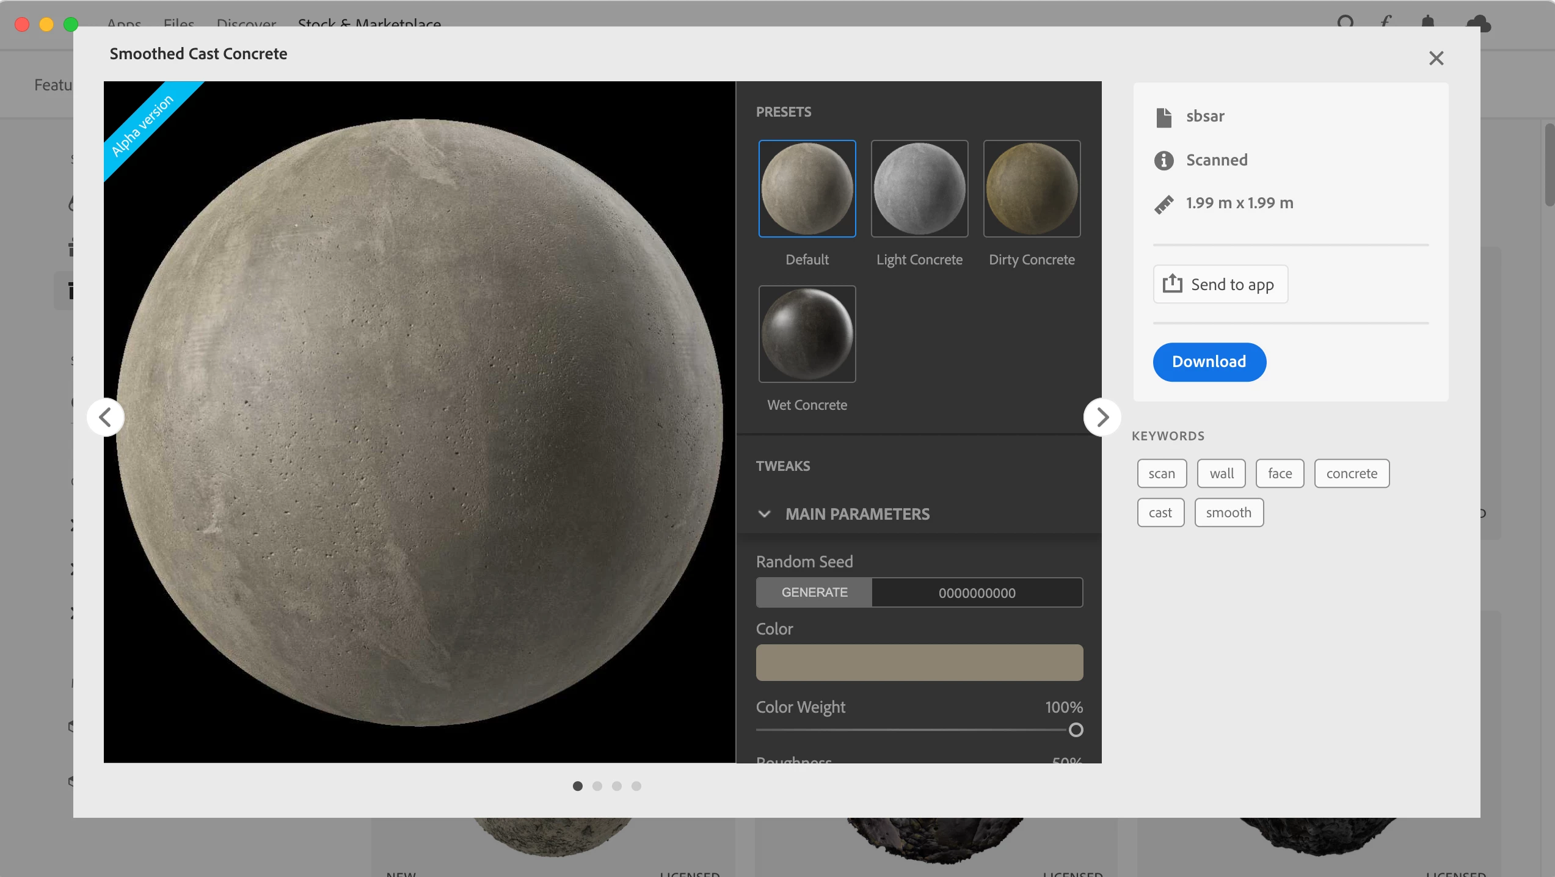Switch to the Discover tab

tap(246, 22)
